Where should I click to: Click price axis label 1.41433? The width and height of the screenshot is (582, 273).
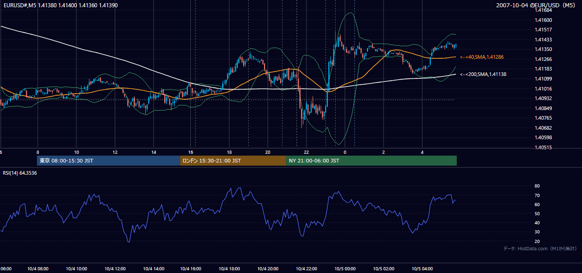tap(544, 40)
